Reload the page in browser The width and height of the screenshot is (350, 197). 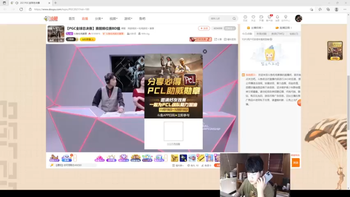tap(21, 9)
